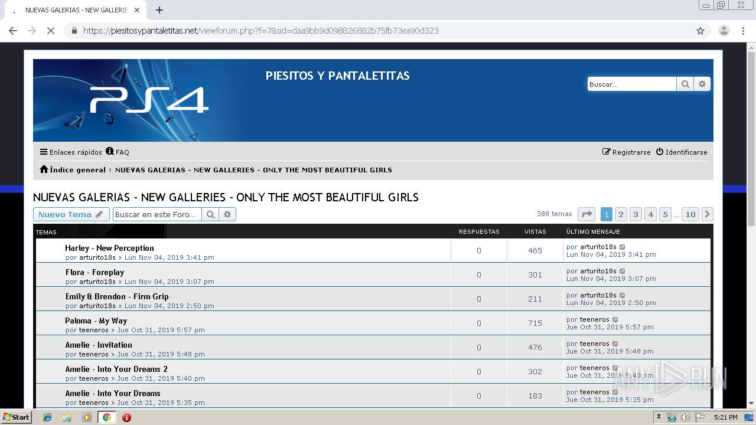Click the forum title heading link
Viewport: 756px width, 425px height.
click(x=226, y=197)
